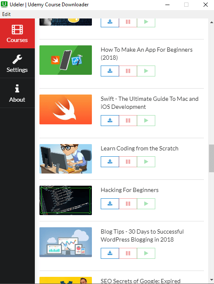
Task: Click the download icon of the topmost partially visible course
Action: click(x=110, y=22)
